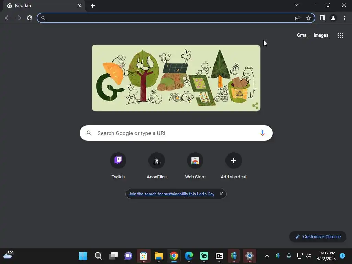Share the doodle using its share icon
Image resolution: width=352 pixels, height=264 pixels.
click(x=255, y=106)
